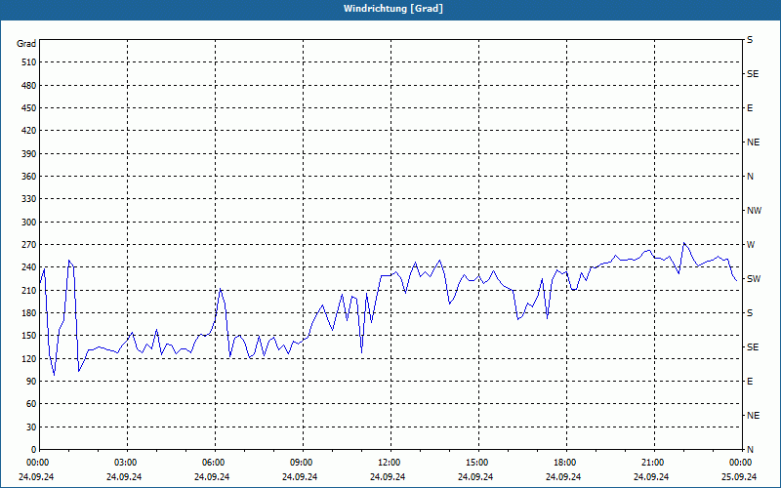Click the 90 degree axis label

(x=31, y=381)
